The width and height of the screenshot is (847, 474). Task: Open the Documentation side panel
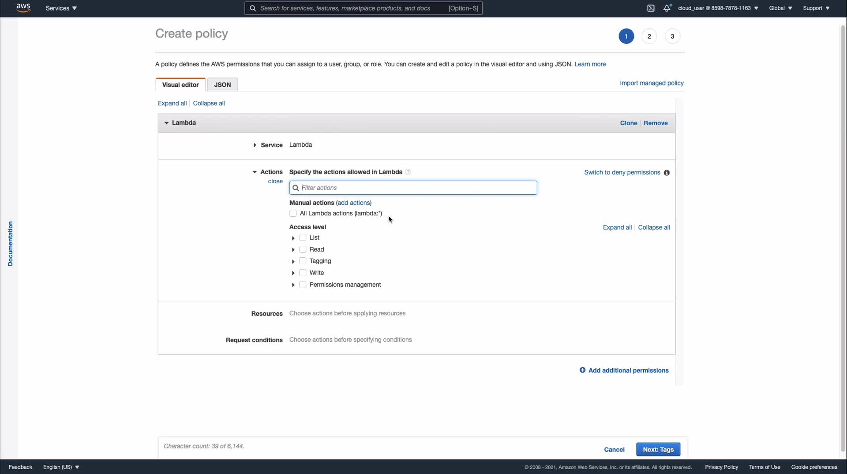click(x=10, y=244)
